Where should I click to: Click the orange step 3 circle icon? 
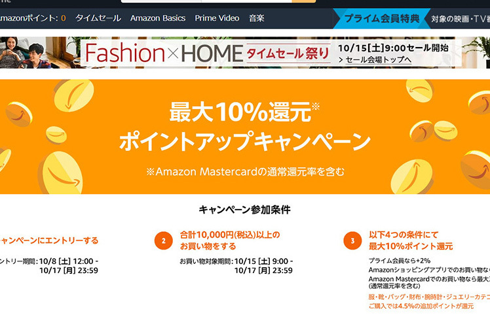(352, 240)
